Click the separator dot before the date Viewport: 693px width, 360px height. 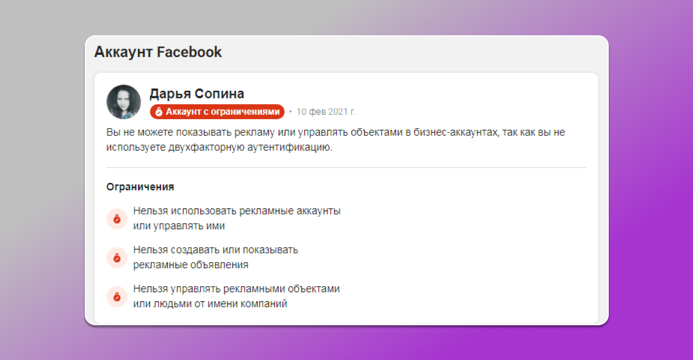292,112
